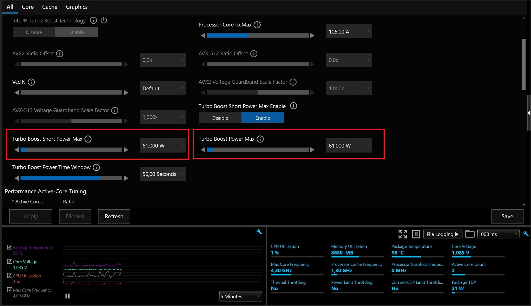Open Turbo Boost Power Max value dropdown
The image size is (531, 306).
click(349, 146)
